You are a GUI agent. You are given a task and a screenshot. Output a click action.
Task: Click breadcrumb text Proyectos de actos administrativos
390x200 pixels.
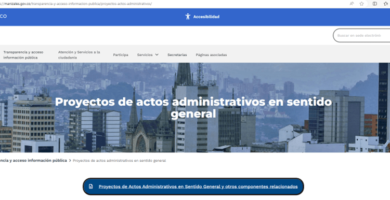click(x=120, y=161)
